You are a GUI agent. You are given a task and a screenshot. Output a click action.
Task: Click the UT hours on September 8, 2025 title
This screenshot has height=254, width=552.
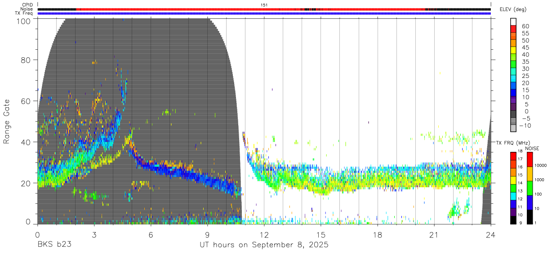tap(264, 245)
